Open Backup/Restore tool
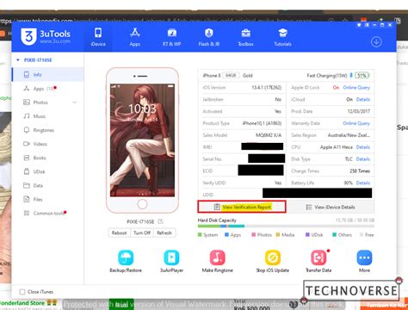Screen dimensions: 408x310 pyautogui.click(x=126, y=261)
